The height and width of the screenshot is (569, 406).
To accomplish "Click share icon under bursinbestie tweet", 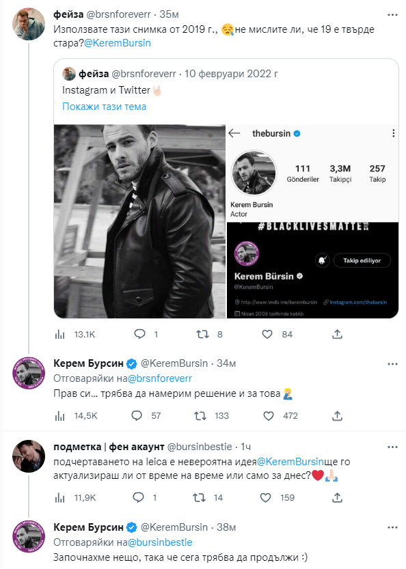I will [338, 497].
